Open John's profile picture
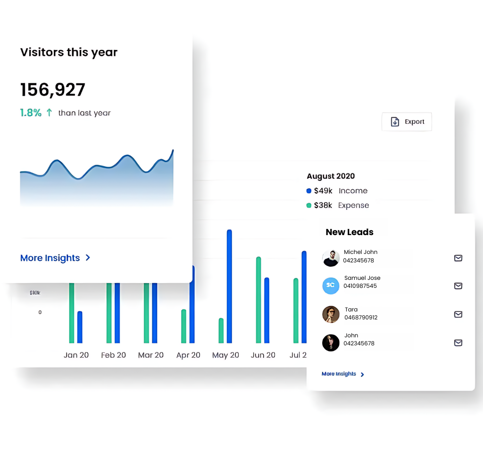Screen dimensions: 483x457 (331, 343)
